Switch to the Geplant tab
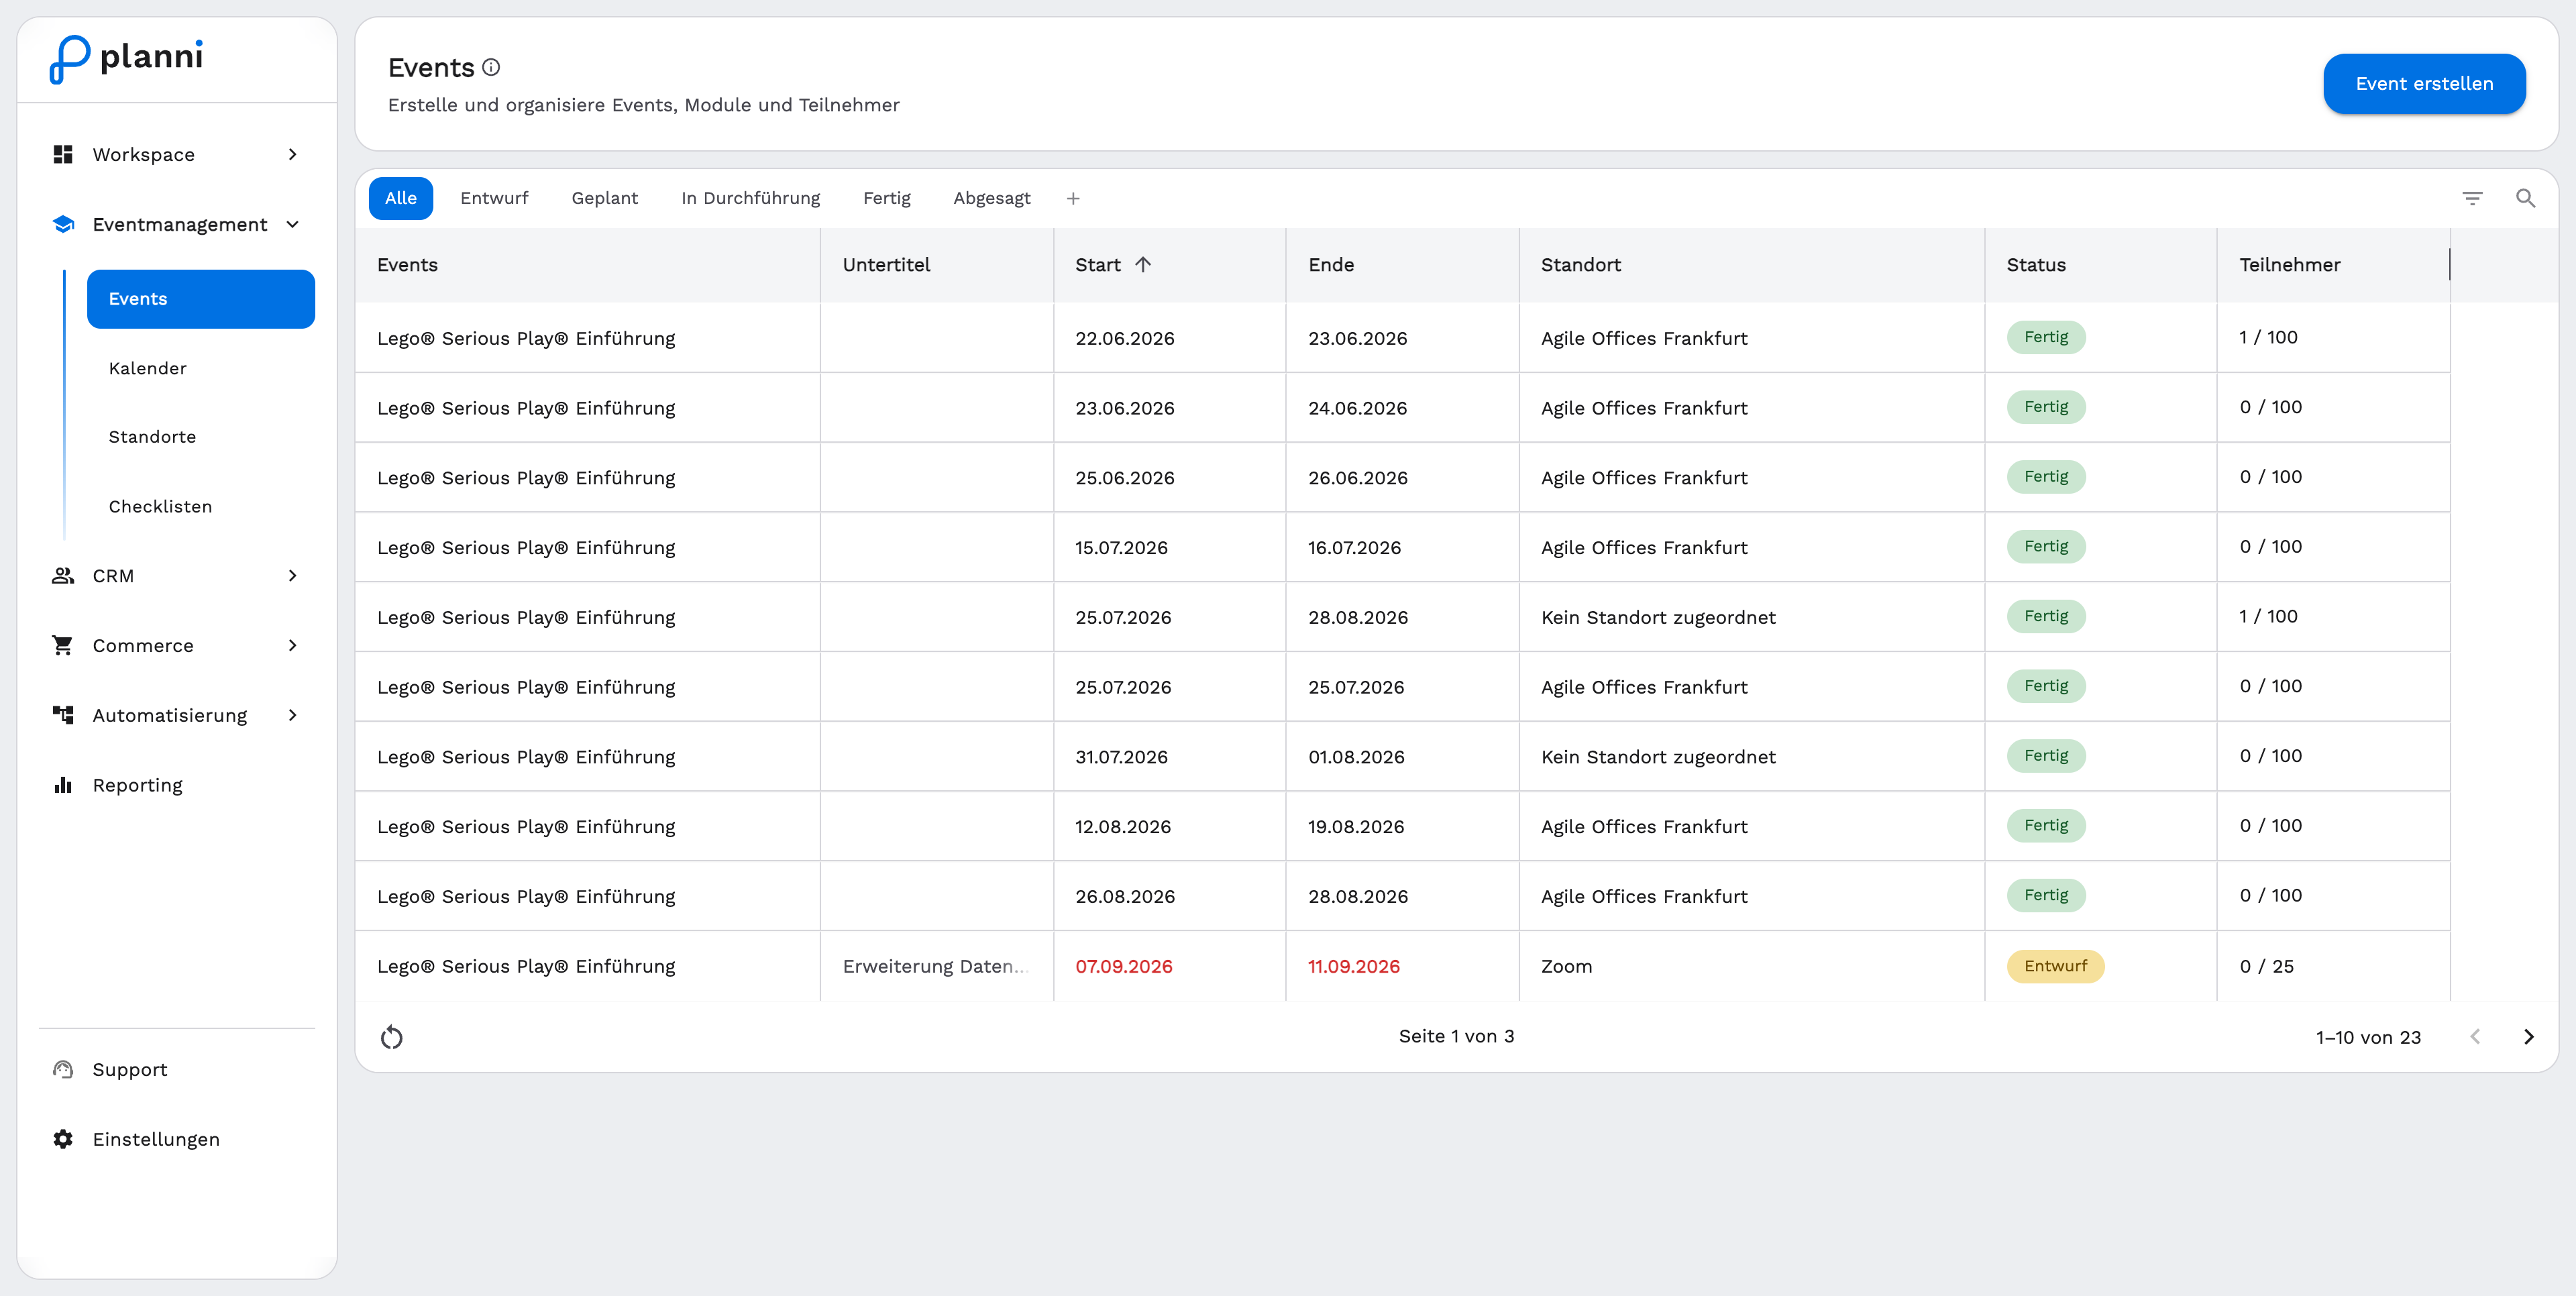Image resolution: width=2576 pixels, height=1296 pixels. point(604,198)
